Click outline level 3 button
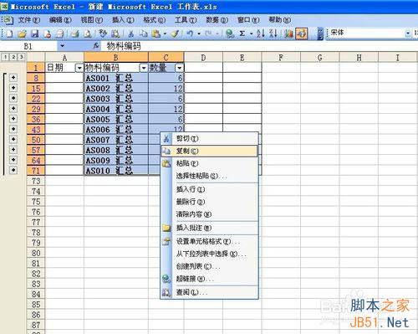This screenshot has width=418, height=334. tap(21, 57)
